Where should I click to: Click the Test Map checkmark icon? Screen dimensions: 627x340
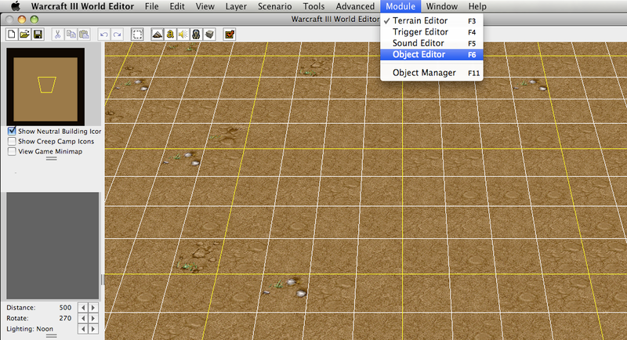230,34
